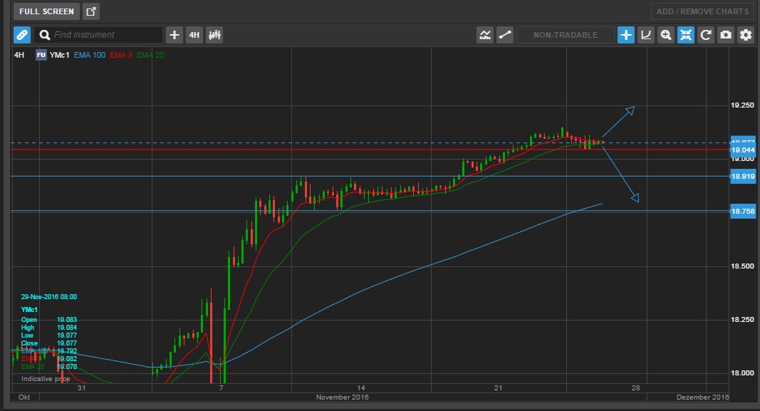Click the YMc1 instrument label
The width and height of the screenshot is (760, 411).
click(x=59, y=56)
